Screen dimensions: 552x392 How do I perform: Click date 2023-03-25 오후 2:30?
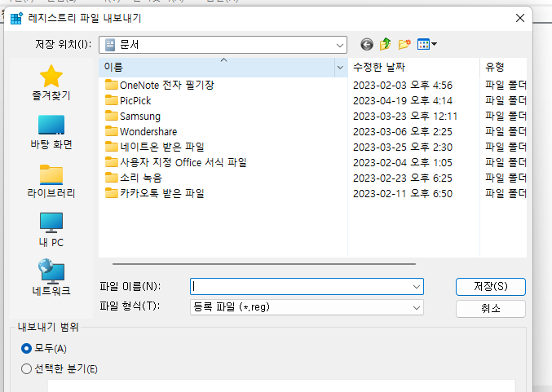point(403,147)
